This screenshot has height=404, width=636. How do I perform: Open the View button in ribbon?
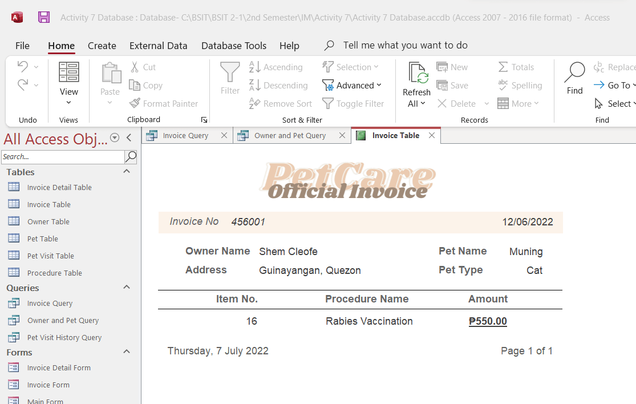coord(69,83)
